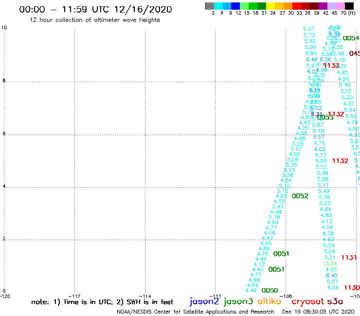The height and width of the screenshot is (316, 360).
Task: Click the green 'jason3' satellite label
Action: tap(238, 301)
